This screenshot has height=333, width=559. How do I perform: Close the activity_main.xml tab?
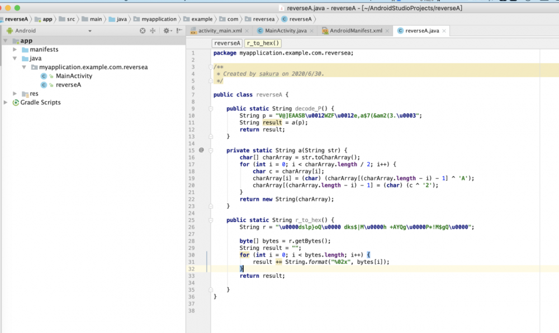[248, 31]
